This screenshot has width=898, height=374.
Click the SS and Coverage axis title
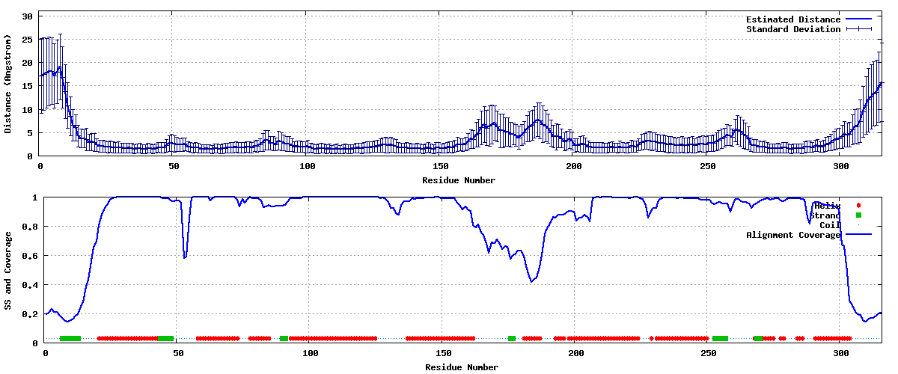click(7, 271)
